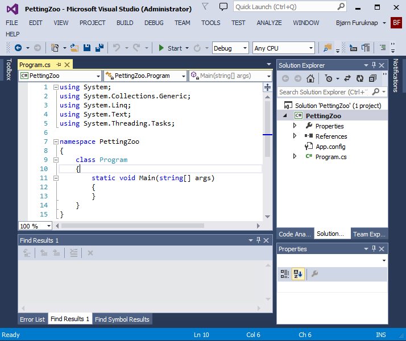Toggle auto hide pin on Properties panel
Image resolution: width=406 pixels, height=341 pixels.
(x=374, y=248)
